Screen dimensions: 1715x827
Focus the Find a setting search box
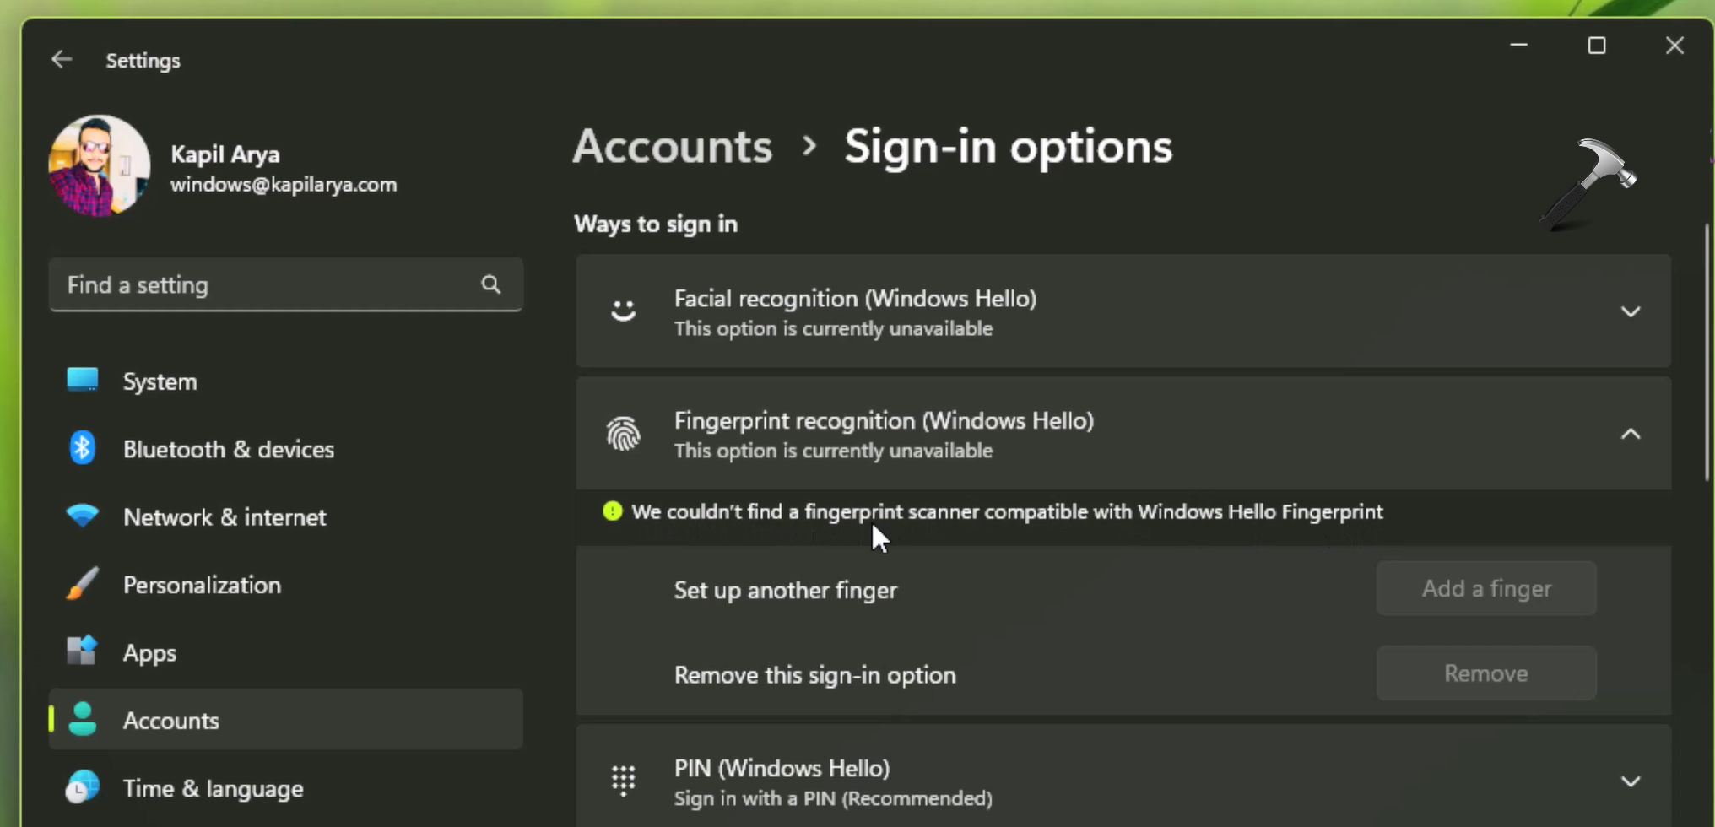click(x=285, y=284)
